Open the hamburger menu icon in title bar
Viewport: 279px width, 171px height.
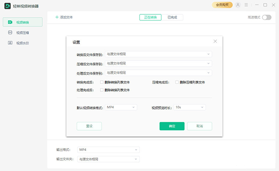246,5
